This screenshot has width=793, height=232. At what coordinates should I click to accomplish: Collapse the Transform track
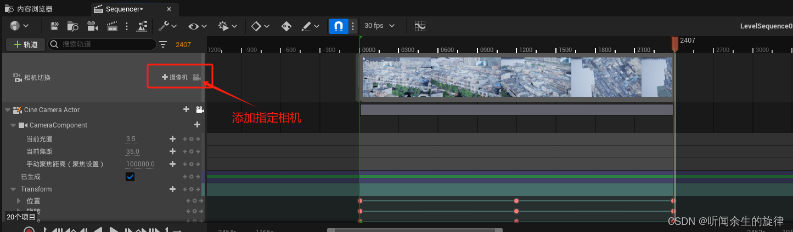[13, 189]
